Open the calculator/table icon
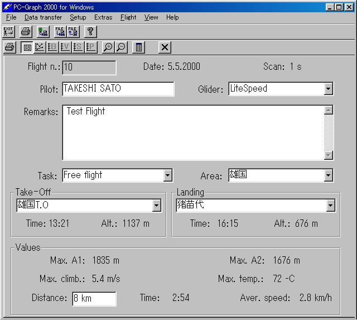 tap(138, 47)
